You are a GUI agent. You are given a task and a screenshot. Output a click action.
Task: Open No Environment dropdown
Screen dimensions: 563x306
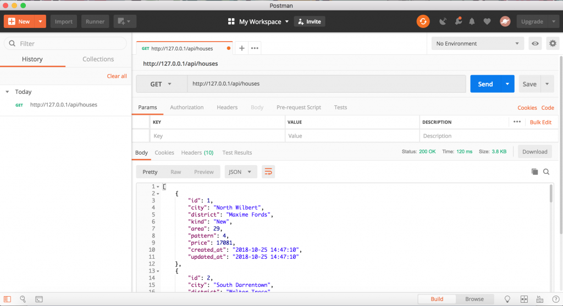[477, 44]
